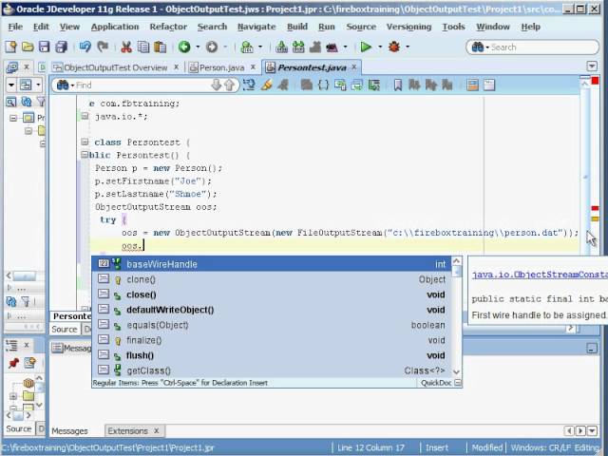The height and width of the screenshot is (456, 608).
Task: Click the Find Next down arrow in editor
Action: [216, 85]
